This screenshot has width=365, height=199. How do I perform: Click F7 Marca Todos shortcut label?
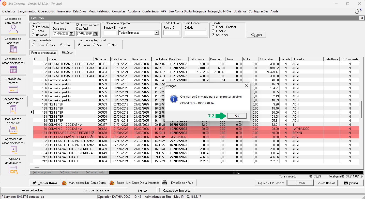point(69,173)
